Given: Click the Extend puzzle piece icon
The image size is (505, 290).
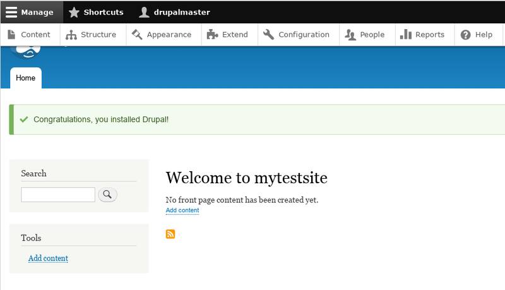Looking at the screenshot, I should click(x=212, y=35).
